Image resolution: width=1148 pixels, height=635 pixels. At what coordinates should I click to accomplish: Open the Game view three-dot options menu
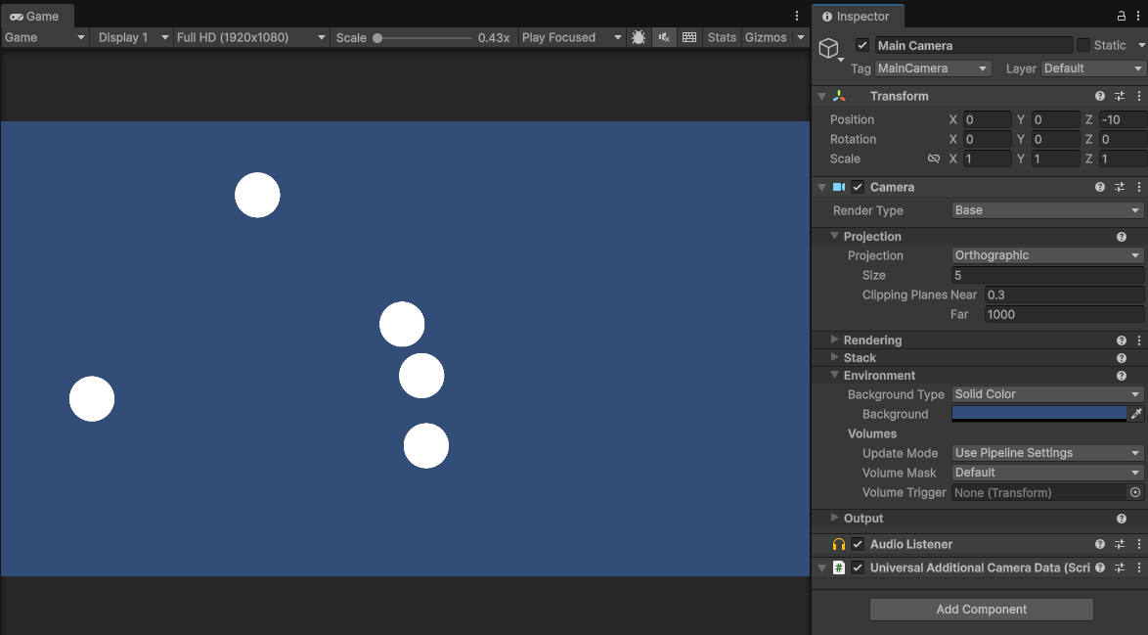(797, 16)
